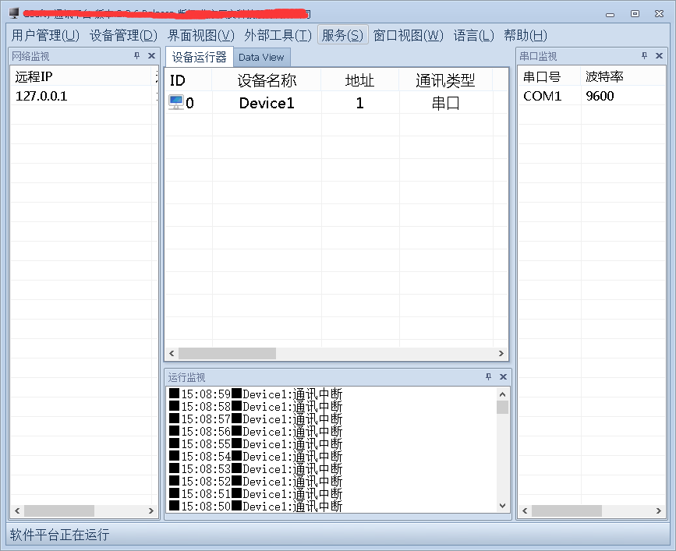Select address cell with value 1
The height and width of the screenshot is (551, 676).
pyautogui.click(x=360, y=103)
